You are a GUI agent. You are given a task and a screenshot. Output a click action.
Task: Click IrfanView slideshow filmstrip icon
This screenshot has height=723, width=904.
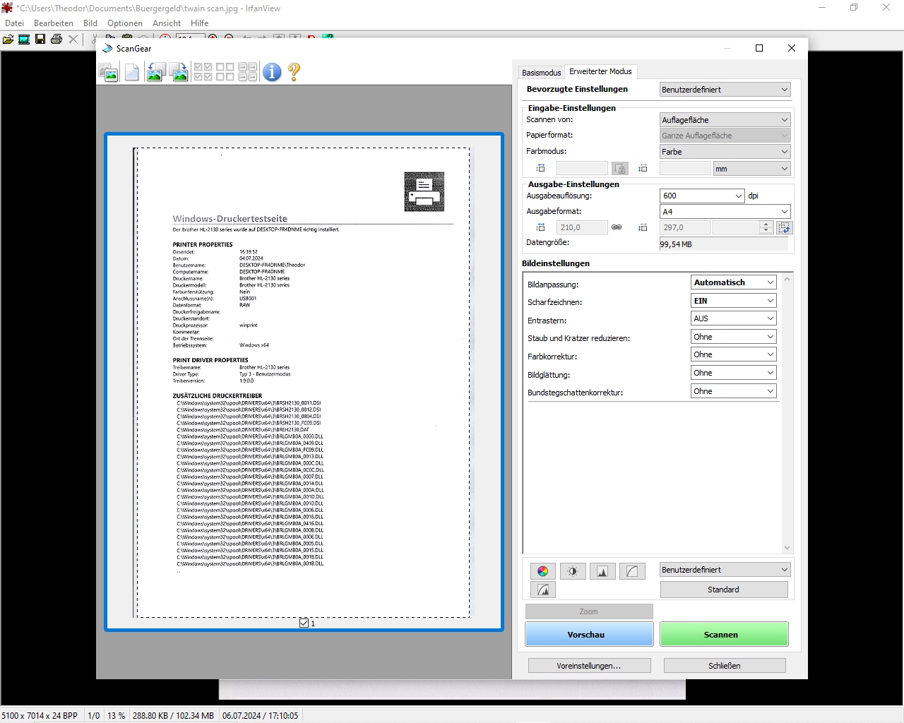[24, 39]
